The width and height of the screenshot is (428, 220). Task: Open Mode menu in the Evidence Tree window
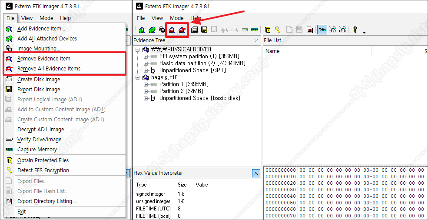(176, 18)
